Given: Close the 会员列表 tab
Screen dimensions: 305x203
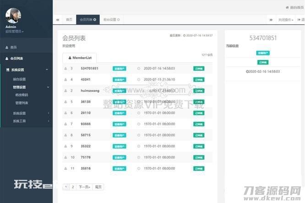Looking at the screenshot, I should (x=95, y=20).
